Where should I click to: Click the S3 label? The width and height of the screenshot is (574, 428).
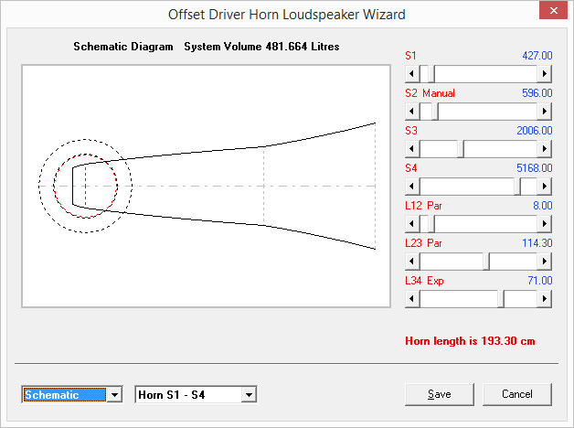(411, 131)
